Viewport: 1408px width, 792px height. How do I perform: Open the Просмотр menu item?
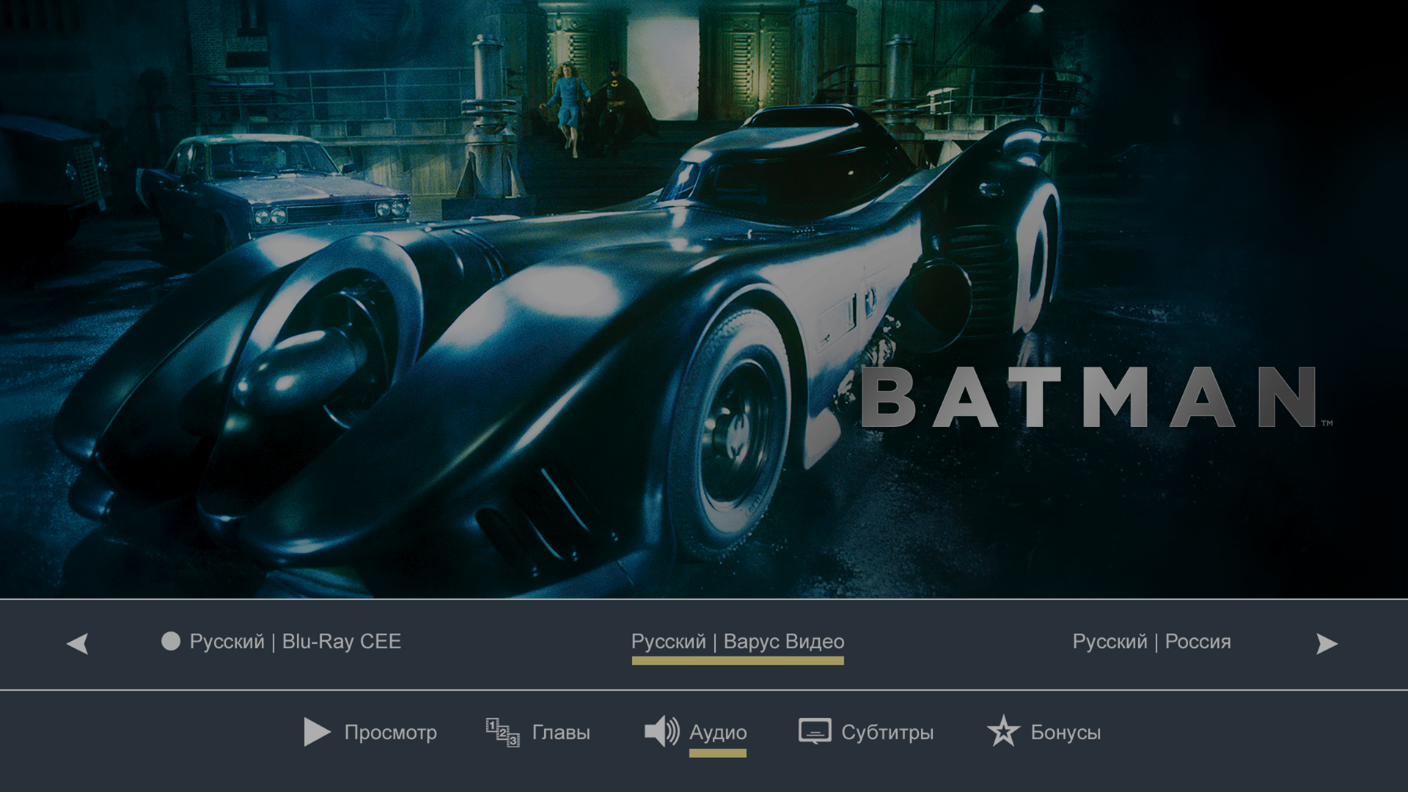[391, 733]
